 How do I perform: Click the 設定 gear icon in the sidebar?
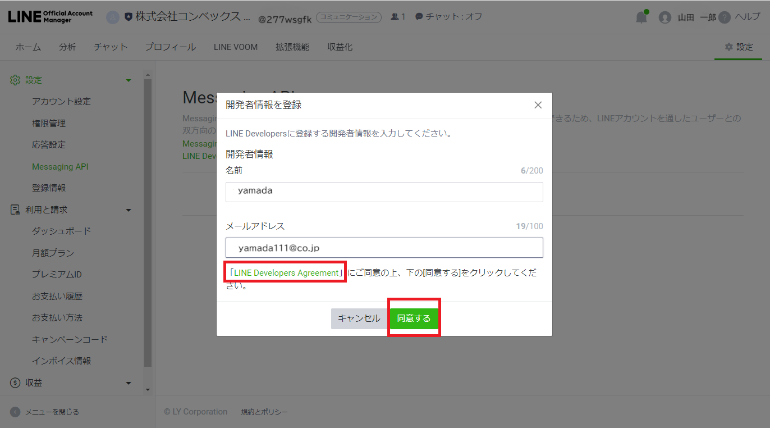16,80
